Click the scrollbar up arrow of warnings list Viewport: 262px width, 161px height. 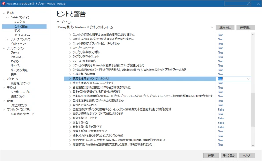pos(253,35)
